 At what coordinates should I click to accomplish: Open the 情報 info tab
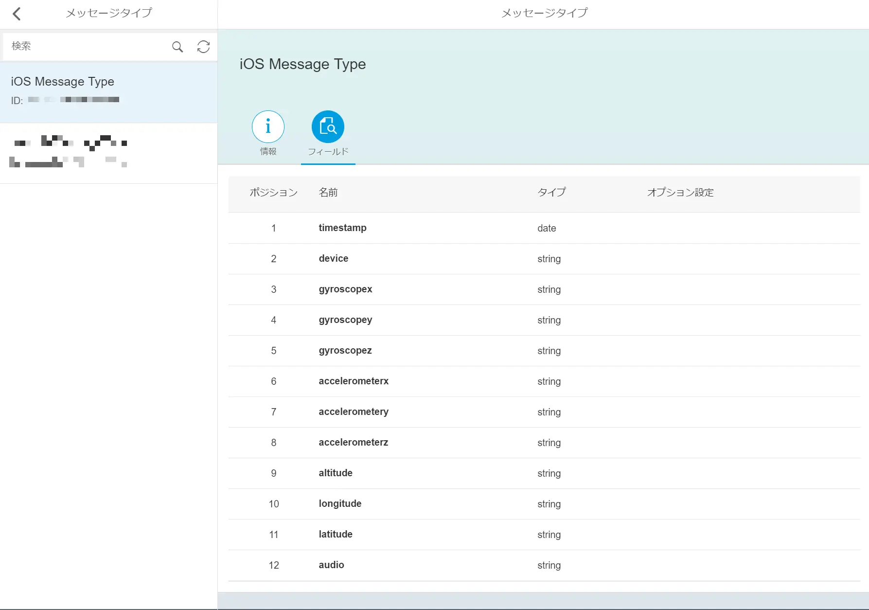click(x=268, y=133)
